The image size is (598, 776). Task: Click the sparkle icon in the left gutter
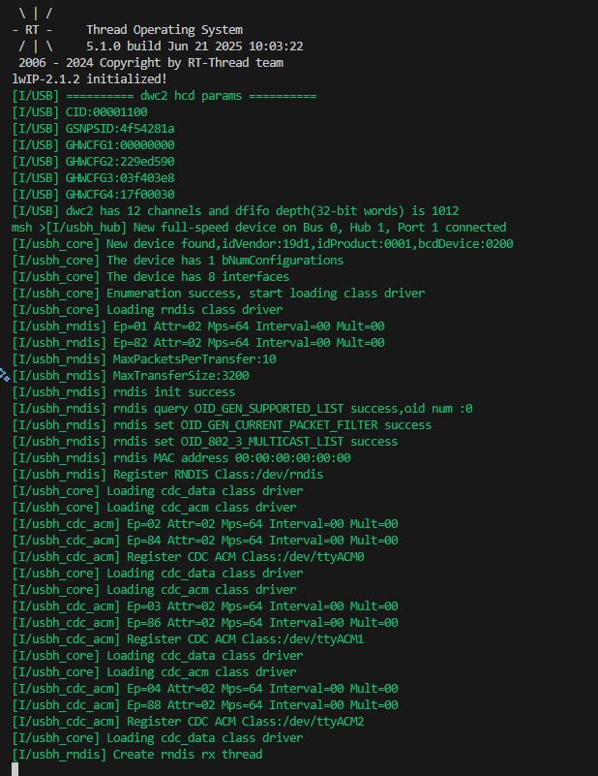tap(4, 374)
